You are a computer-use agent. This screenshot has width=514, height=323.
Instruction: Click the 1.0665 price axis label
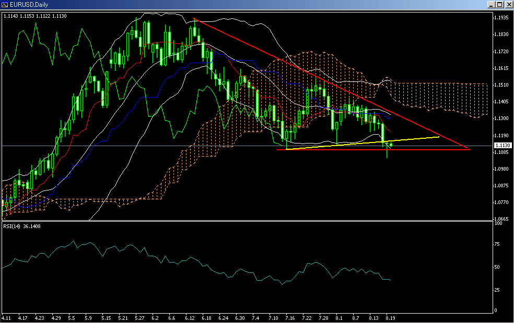pyautogui.click(x=501, y=219)
